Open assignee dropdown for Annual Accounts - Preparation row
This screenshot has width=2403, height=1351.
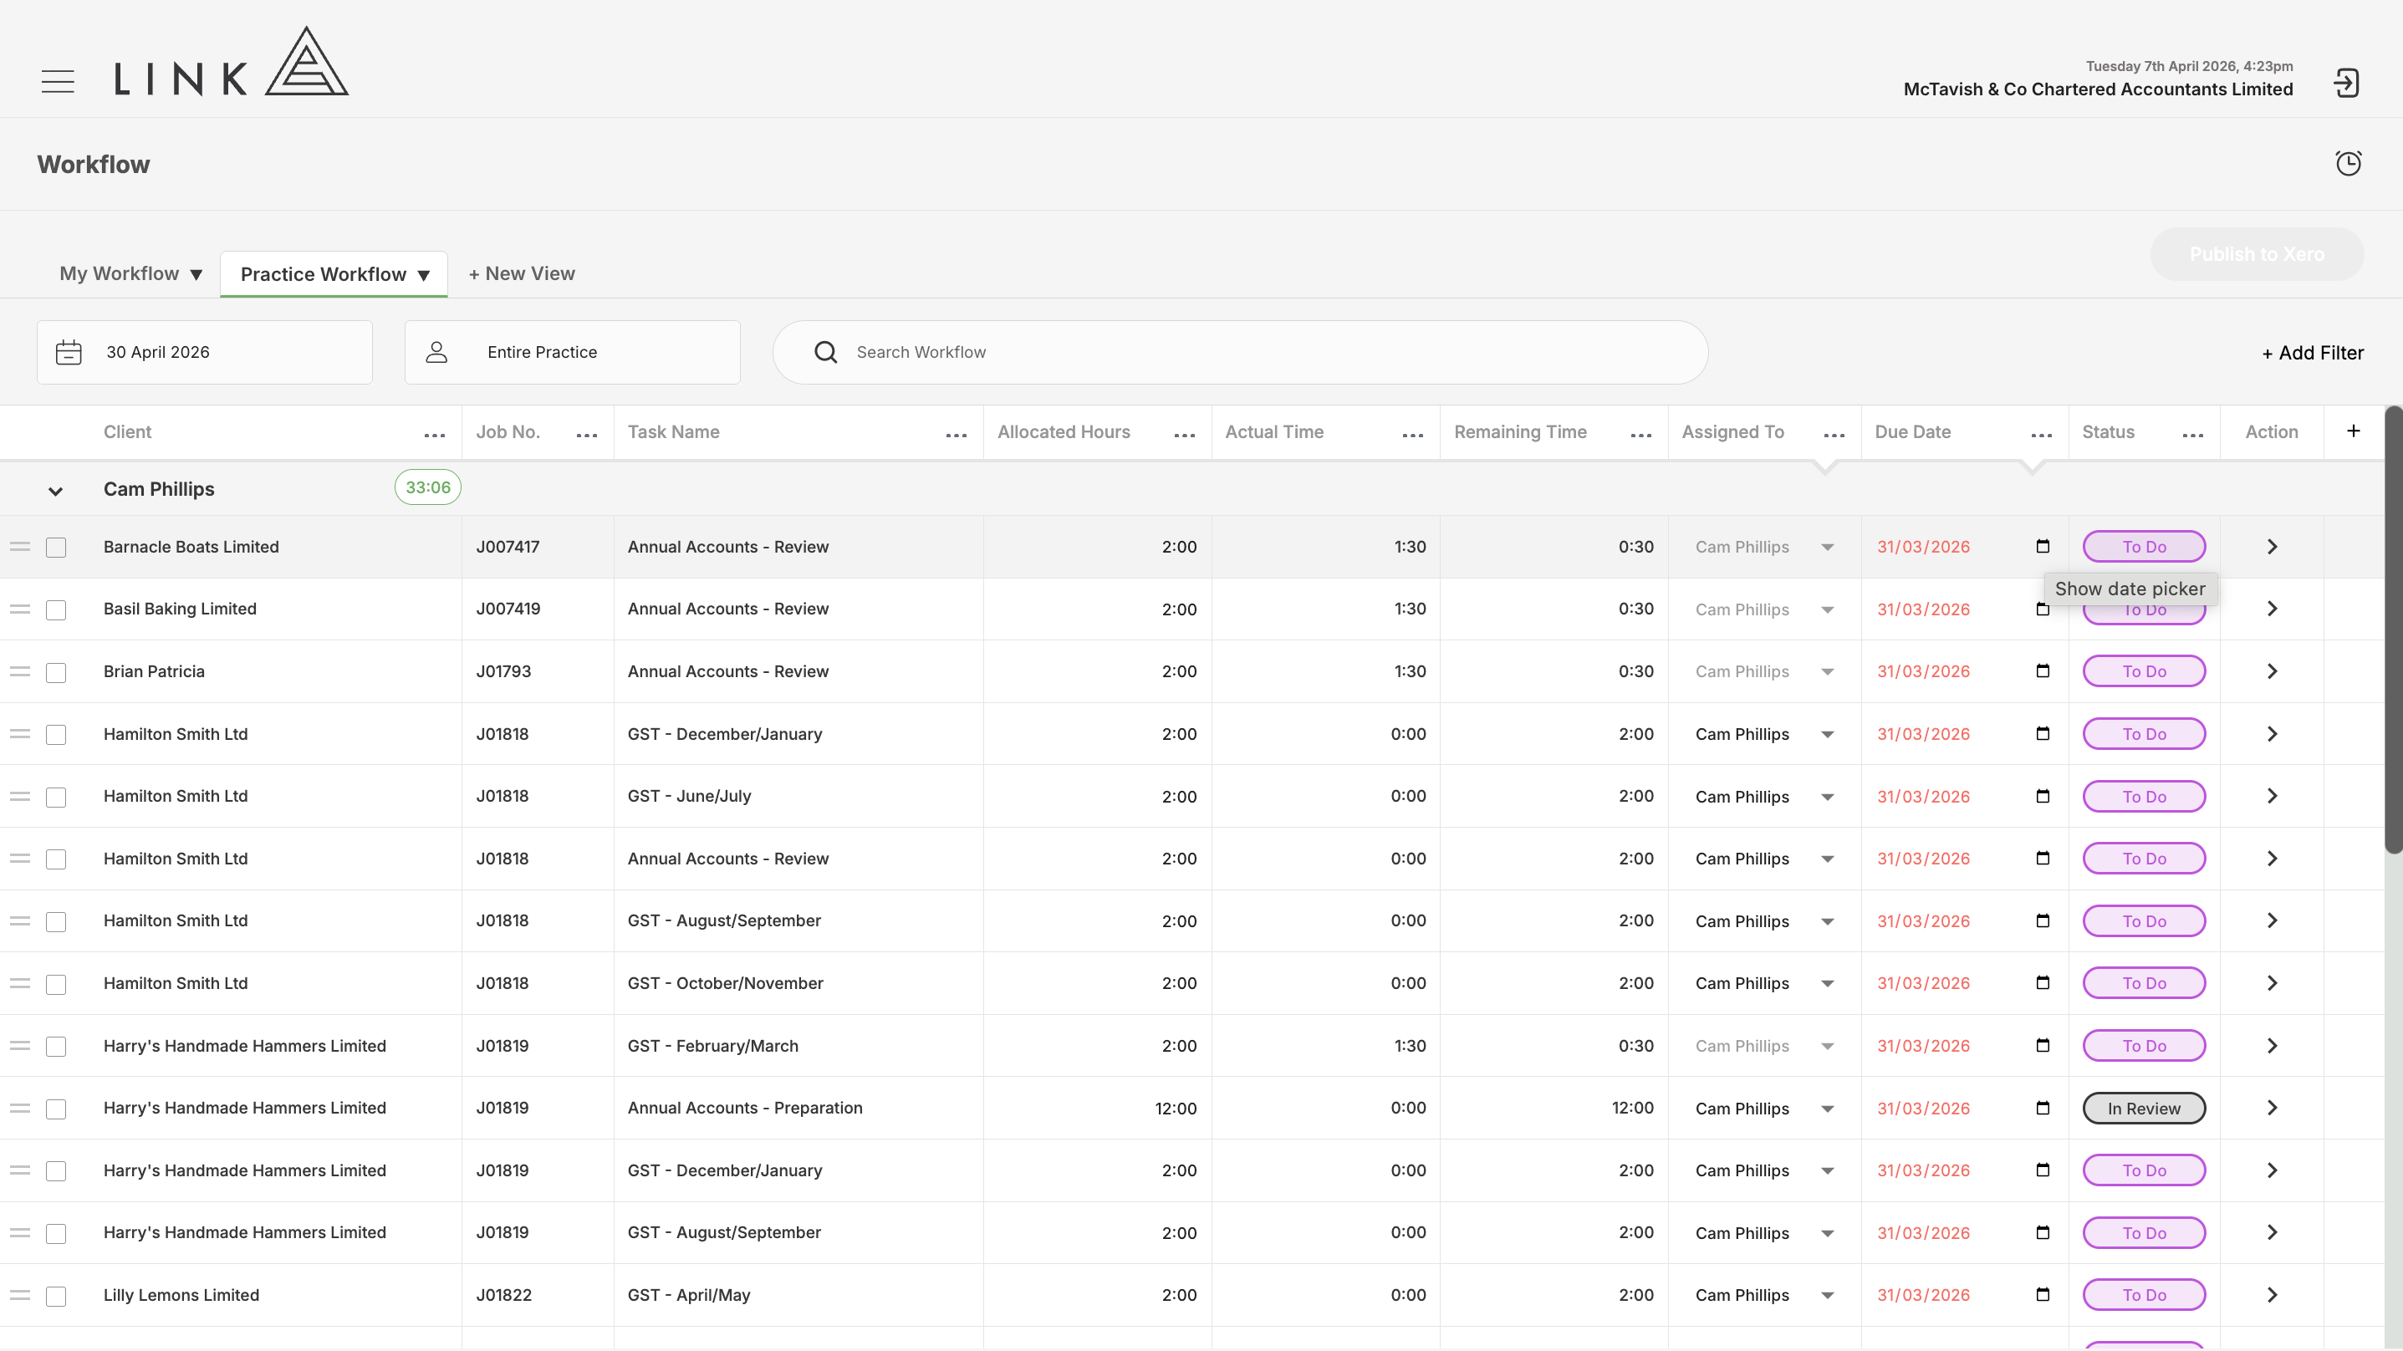(1828, 1109)
